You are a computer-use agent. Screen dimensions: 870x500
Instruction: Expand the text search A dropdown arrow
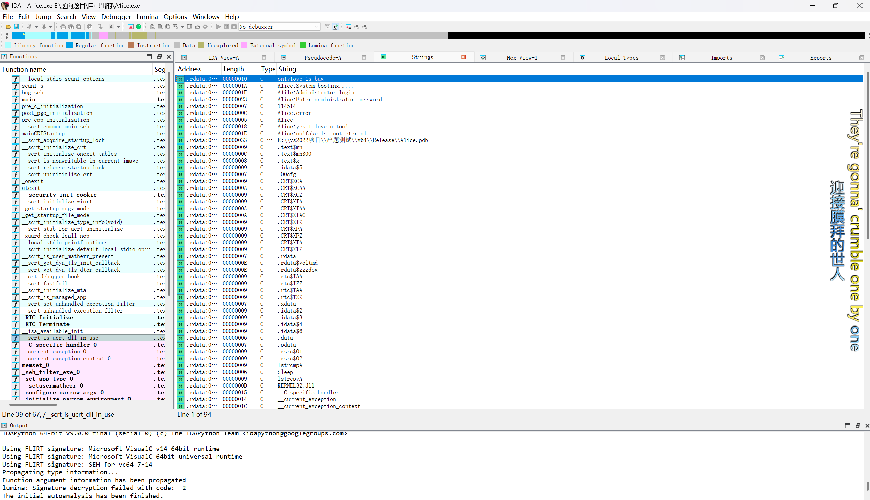(119, 27)
